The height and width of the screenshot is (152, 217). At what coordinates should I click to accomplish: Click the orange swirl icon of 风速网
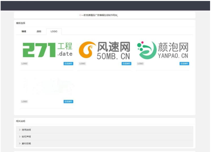coord(87,50)
